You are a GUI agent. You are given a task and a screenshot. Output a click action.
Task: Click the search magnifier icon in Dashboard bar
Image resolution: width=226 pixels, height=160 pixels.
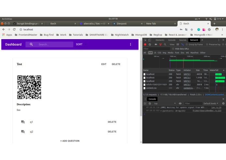[x=31, y=44]
